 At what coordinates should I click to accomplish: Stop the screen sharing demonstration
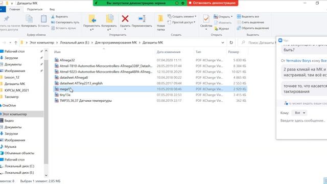[213, 3]
